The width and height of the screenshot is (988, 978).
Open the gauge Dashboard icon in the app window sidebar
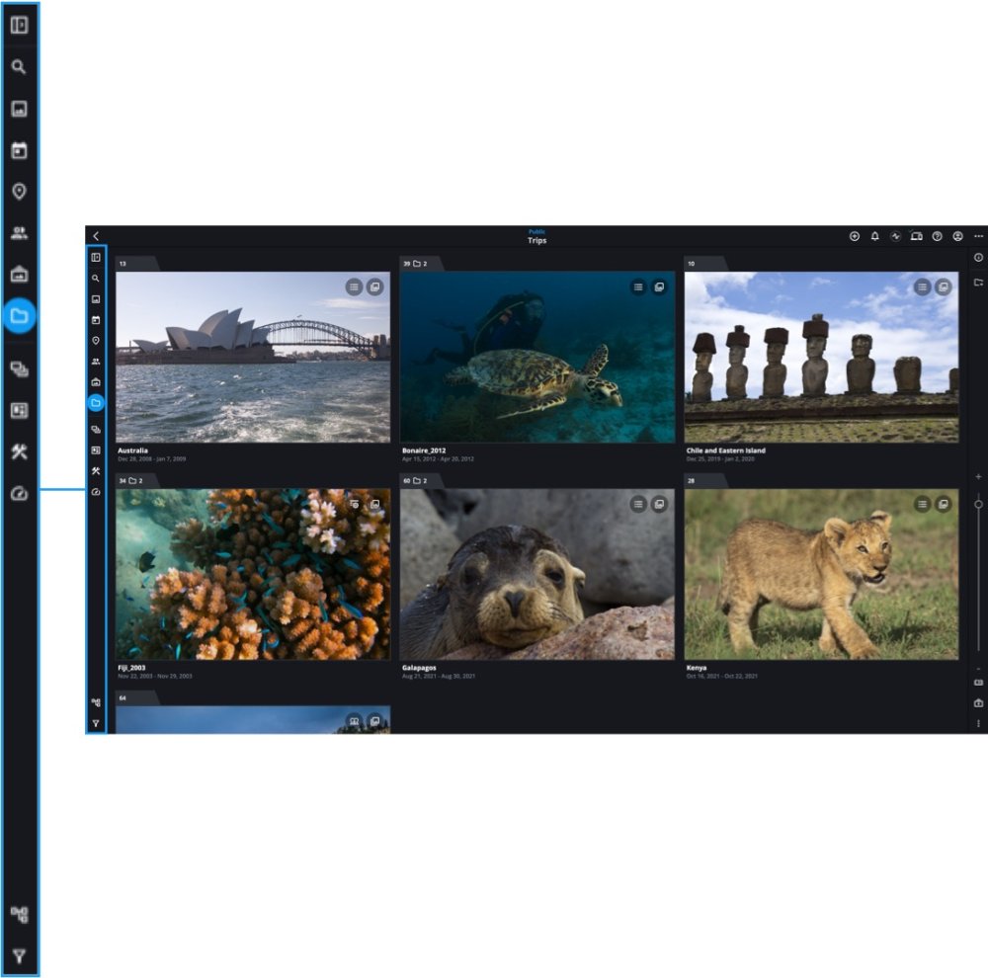click(x=96, y=492)
